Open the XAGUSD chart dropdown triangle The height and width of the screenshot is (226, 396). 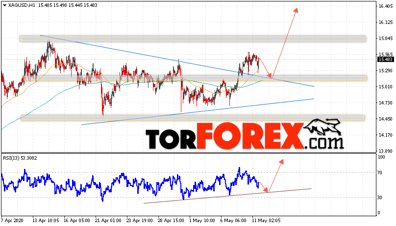pyautogui.click(x=4, y=5)
